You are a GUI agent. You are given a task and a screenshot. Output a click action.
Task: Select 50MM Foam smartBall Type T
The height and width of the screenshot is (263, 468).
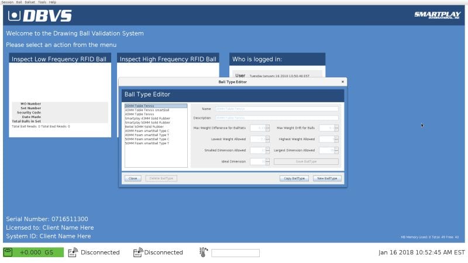click(x=156, y=143)
